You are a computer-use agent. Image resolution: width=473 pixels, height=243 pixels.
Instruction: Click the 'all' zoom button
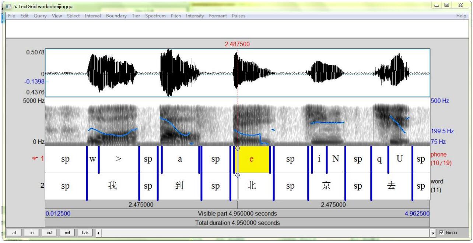[x=14, y=233]
